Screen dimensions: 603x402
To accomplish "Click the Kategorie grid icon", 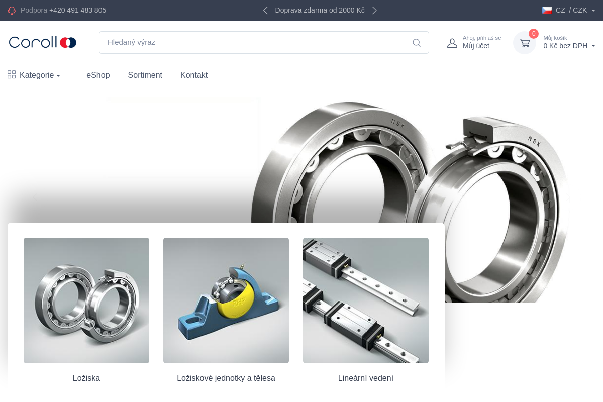I will 12,75.
